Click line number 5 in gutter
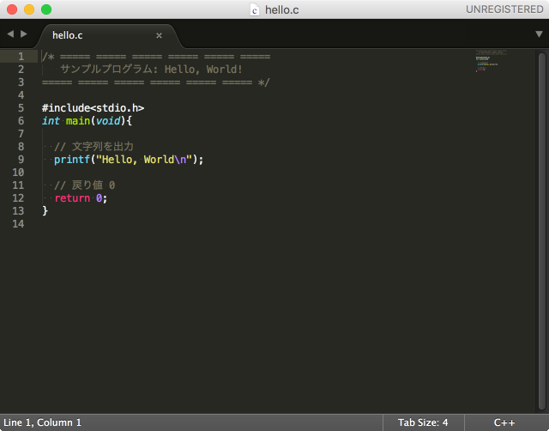 coord(21,108)
